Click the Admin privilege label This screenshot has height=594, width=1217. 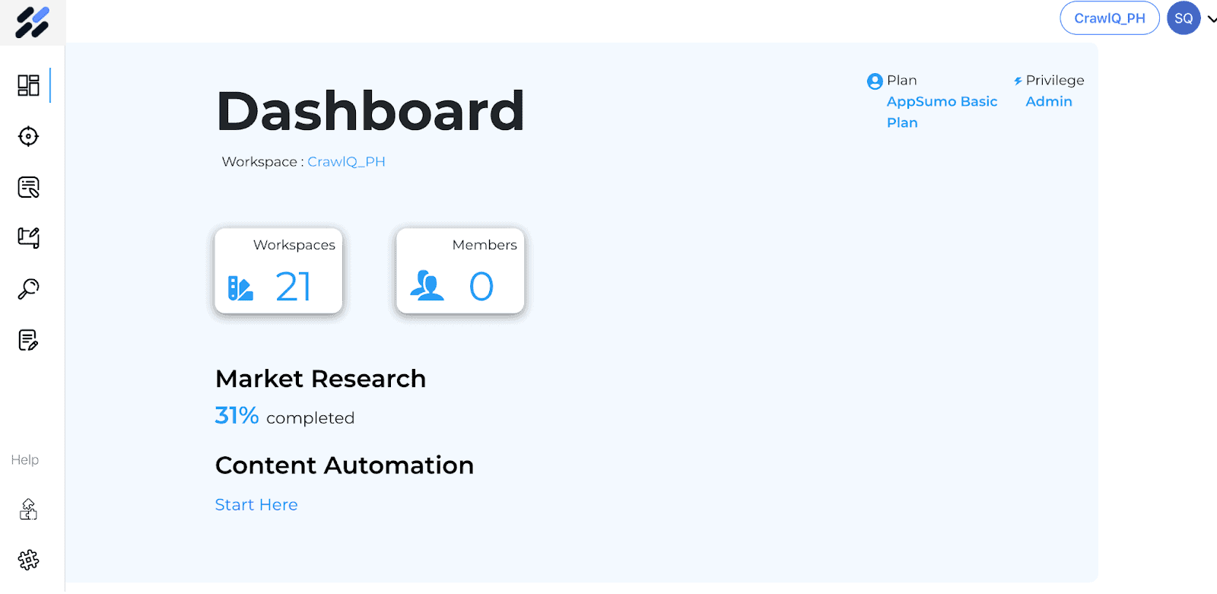point(1049,101)
